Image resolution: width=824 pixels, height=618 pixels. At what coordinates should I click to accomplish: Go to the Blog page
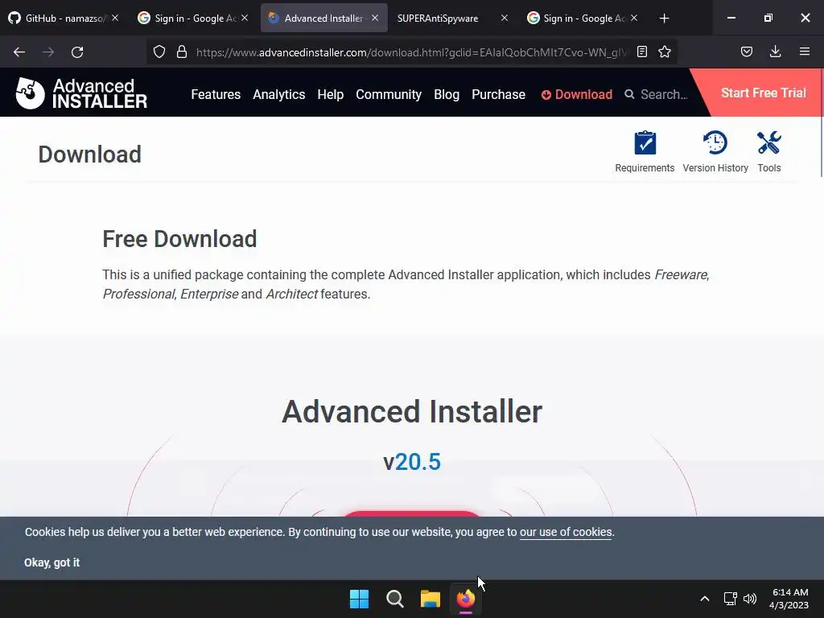[447, 95]
